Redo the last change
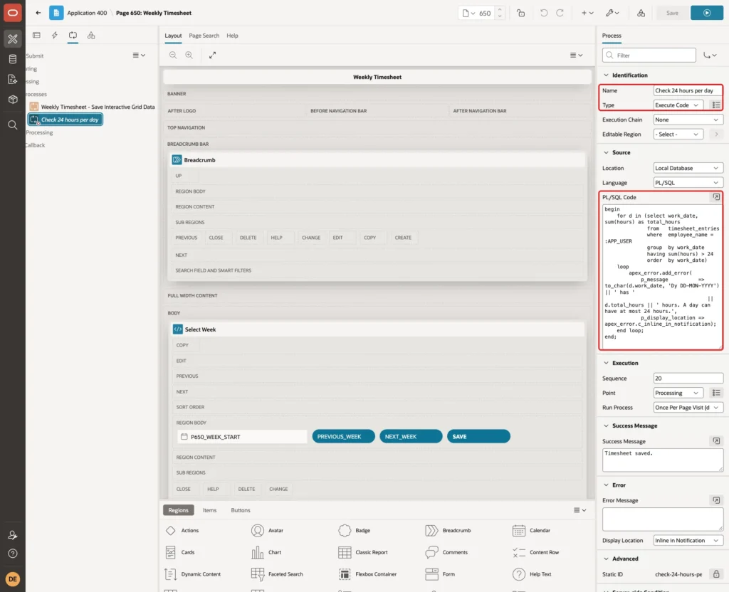Viewport: 729px width, 592px height. pos(560,13)
